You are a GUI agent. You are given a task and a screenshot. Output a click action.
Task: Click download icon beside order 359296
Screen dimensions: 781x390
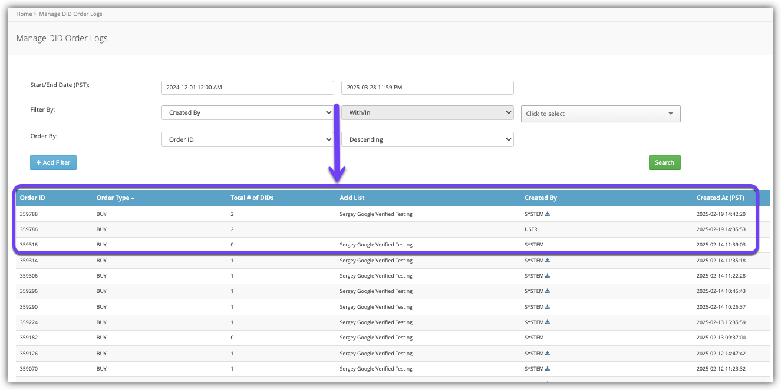(548, 291)
